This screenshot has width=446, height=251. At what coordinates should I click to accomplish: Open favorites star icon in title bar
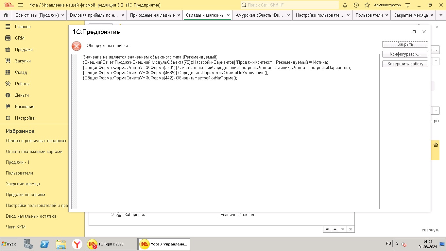367,5
